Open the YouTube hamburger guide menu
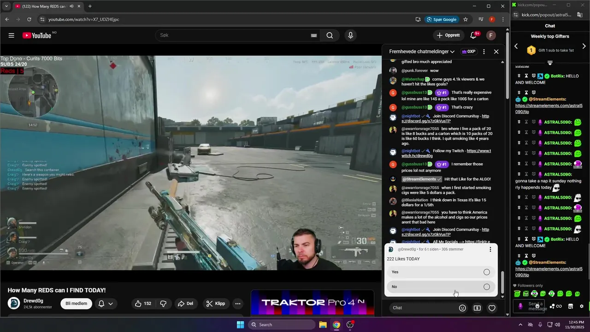The width and height of the screenshot is (590, 332). pos(11,36)
